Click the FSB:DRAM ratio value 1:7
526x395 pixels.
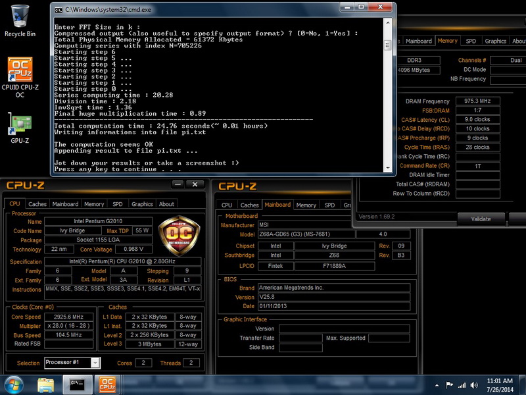pos(478,110)
